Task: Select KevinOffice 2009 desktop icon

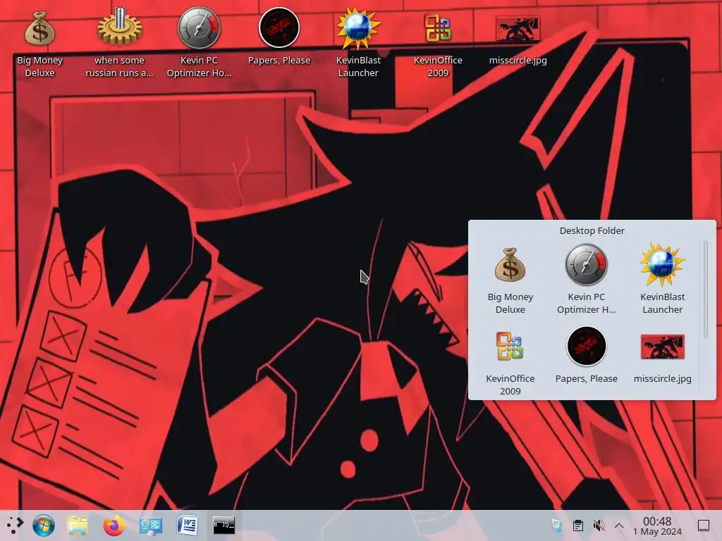Action: (x=438, y=28)
